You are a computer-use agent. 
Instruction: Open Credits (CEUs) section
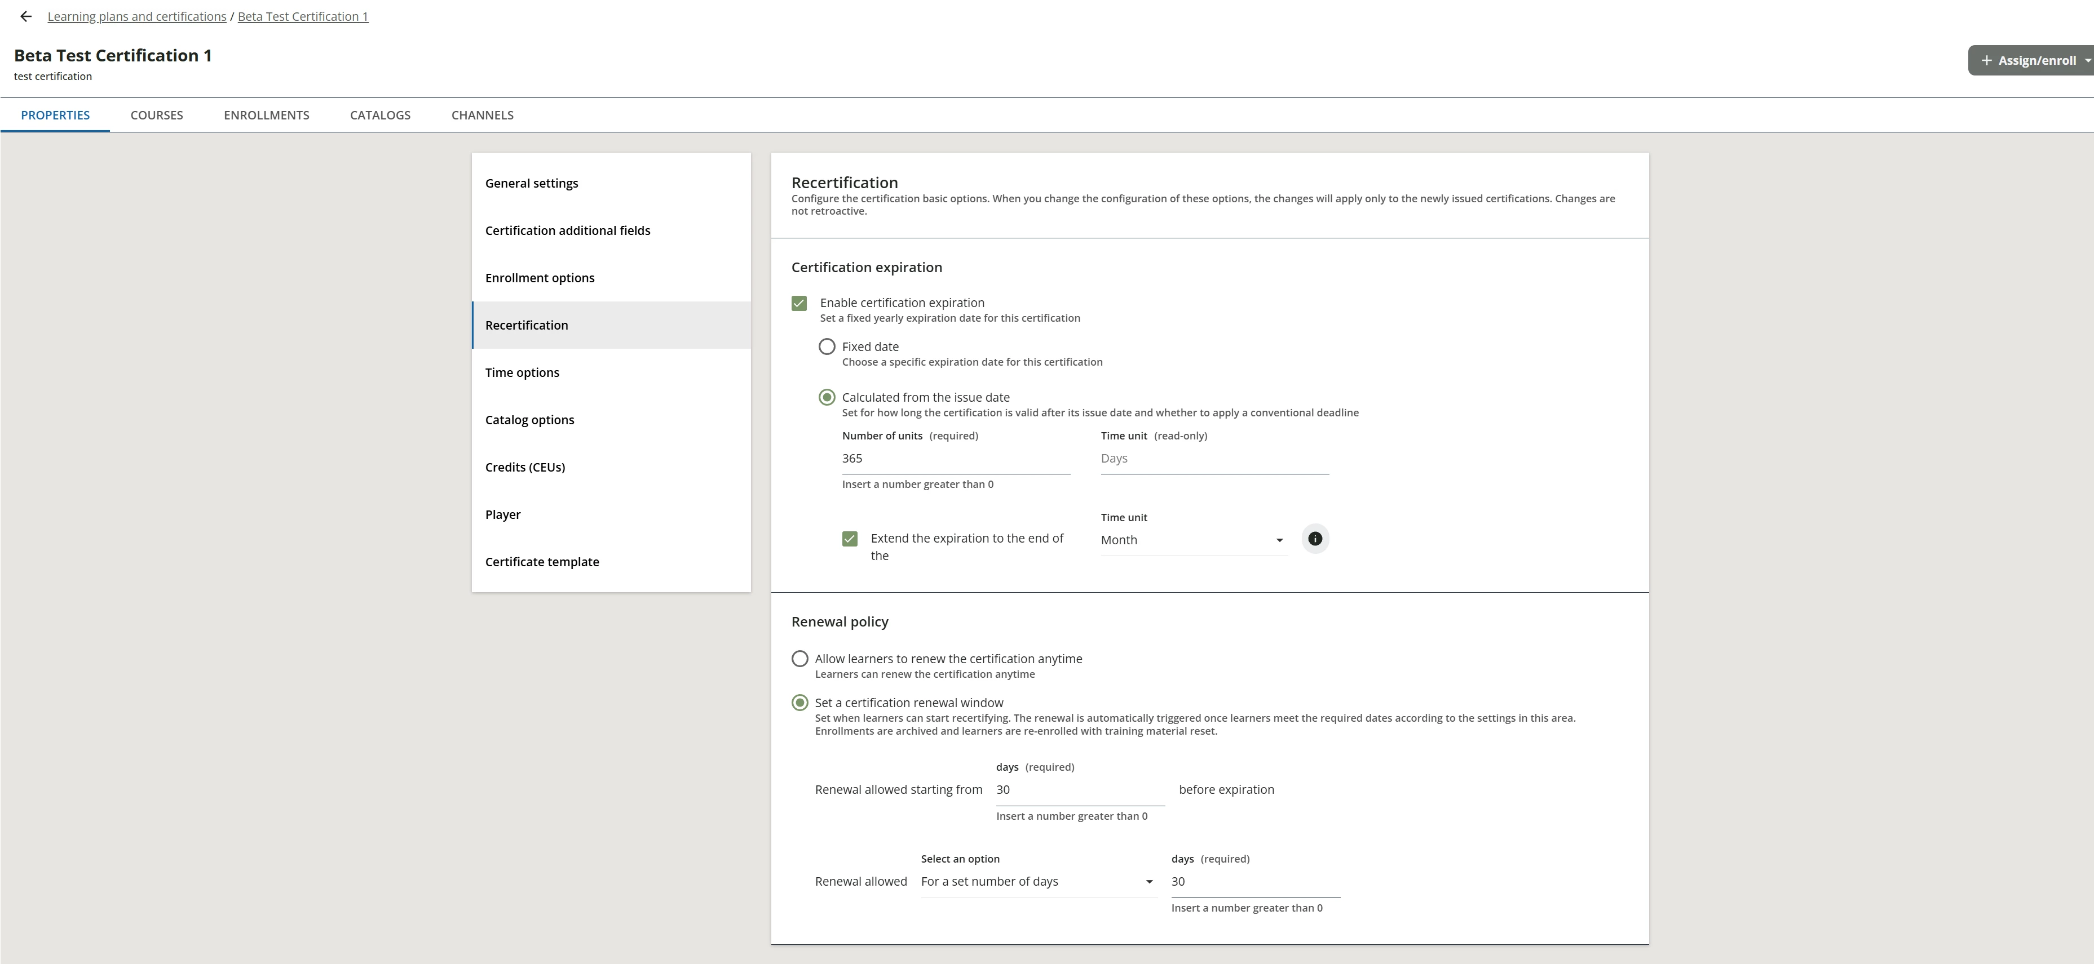pyautogui.click(x=611, y=467)
